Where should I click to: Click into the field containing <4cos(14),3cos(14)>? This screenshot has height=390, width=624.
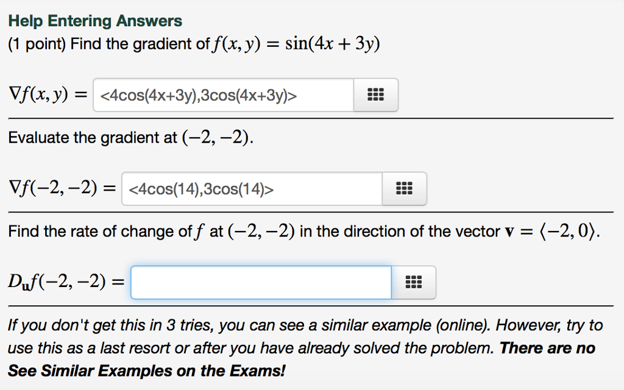pyautogui.click(x=252, y=189)
